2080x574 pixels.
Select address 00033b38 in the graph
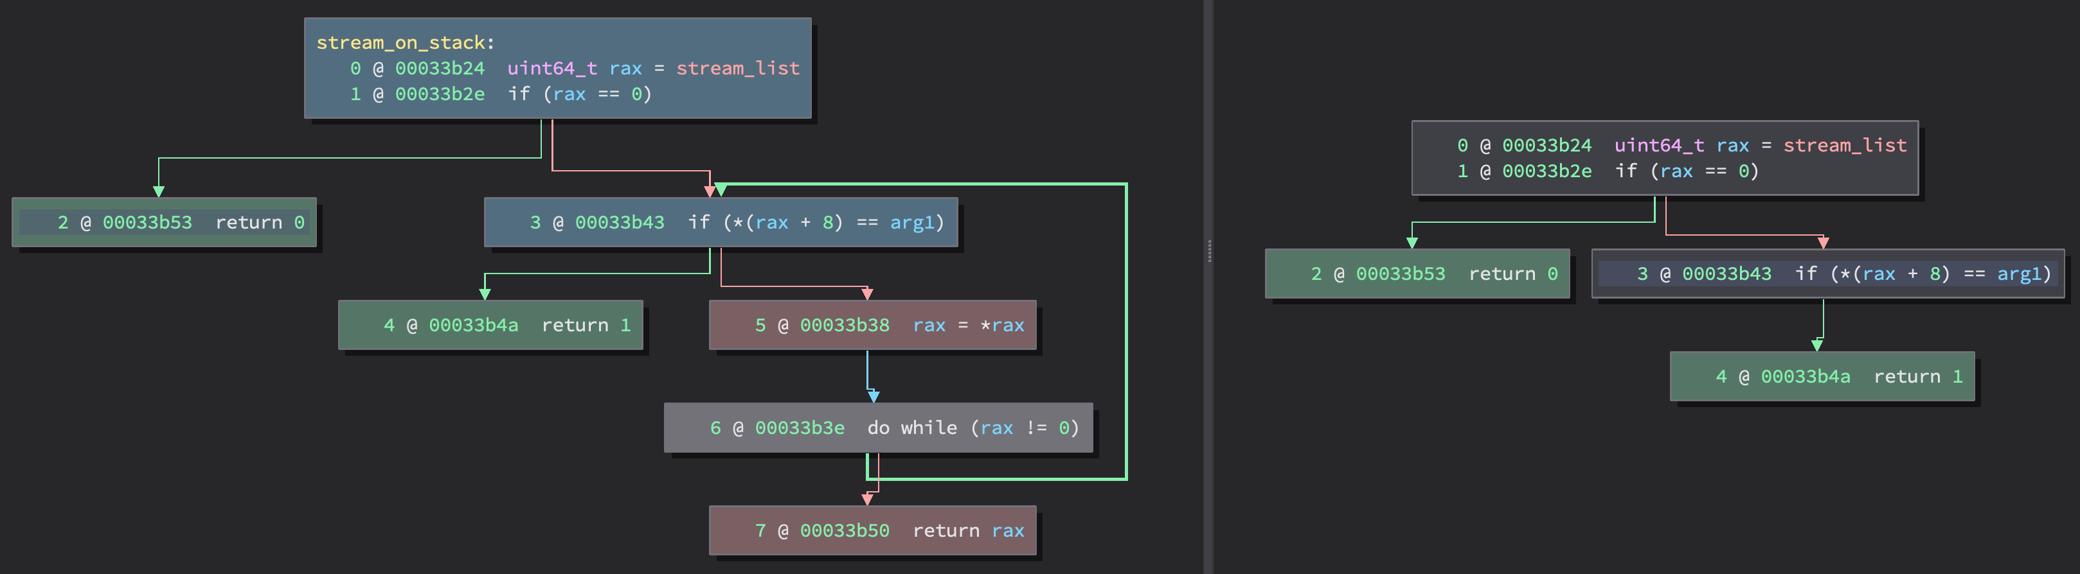(844, 326)
